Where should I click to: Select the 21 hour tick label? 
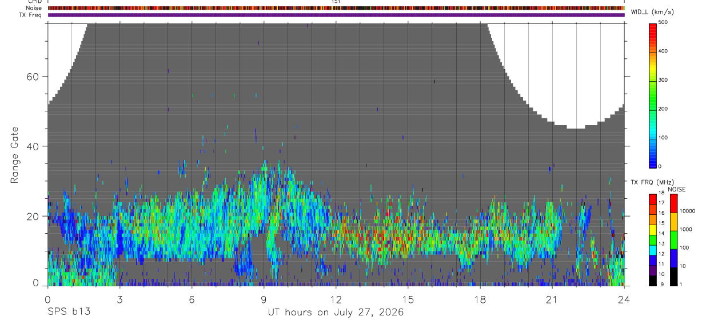[552, 299]
